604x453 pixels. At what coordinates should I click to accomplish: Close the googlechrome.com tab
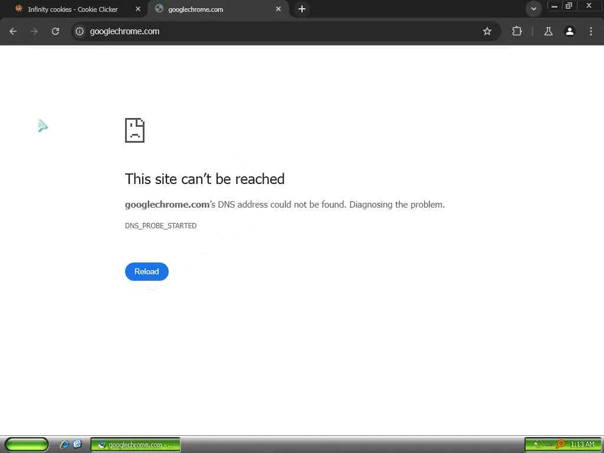point(278,9)
